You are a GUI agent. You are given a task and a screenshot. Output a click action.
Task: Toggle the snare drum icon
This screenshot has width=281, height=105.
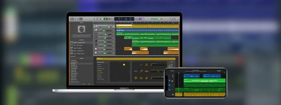(x=141, y=78)
